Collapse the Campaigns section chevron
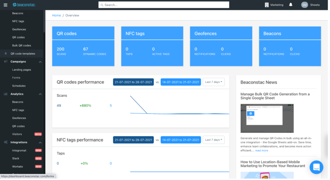Image resolution: width=330 pixels, height=180 pixels. click(40, 62)
